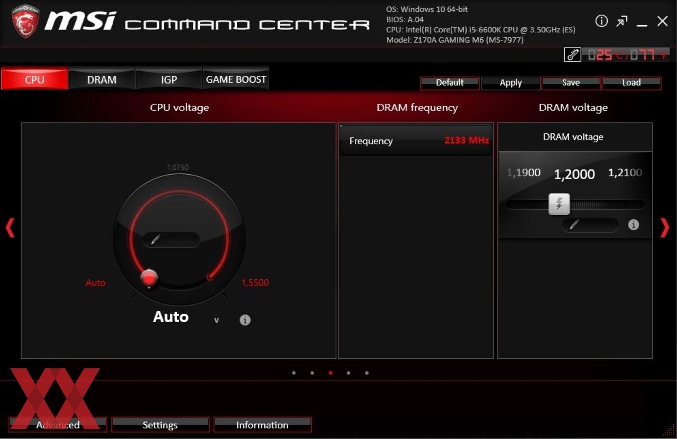Viewport: 677px width, 439px height.
Task: Click the red active page indicator dot
Action: coord(331,373)
